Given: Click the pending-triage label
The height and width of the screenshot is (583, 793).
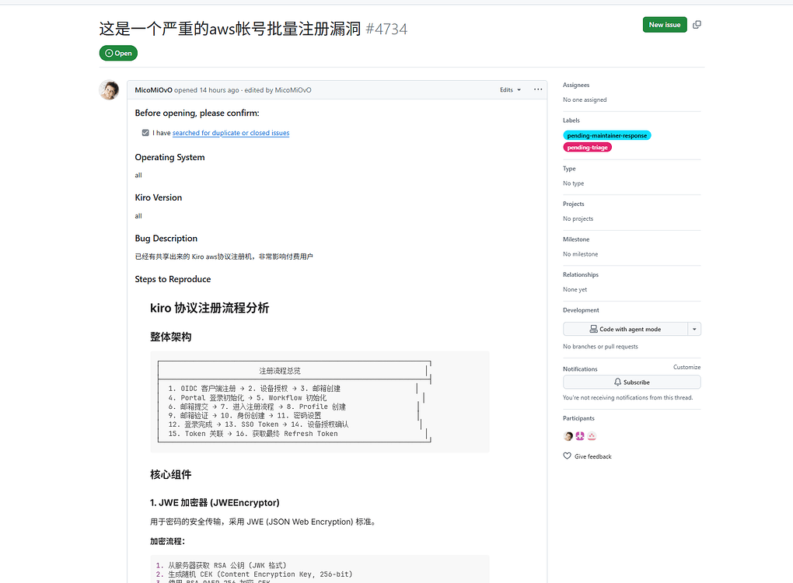Looking at the screenshot, I should pyautogui.click(x=587, y=148).
